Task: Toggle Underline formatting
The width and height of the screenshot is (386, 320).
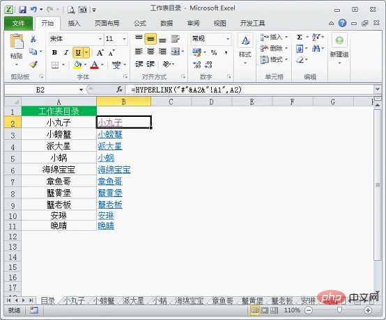Action: pos(78,53)
